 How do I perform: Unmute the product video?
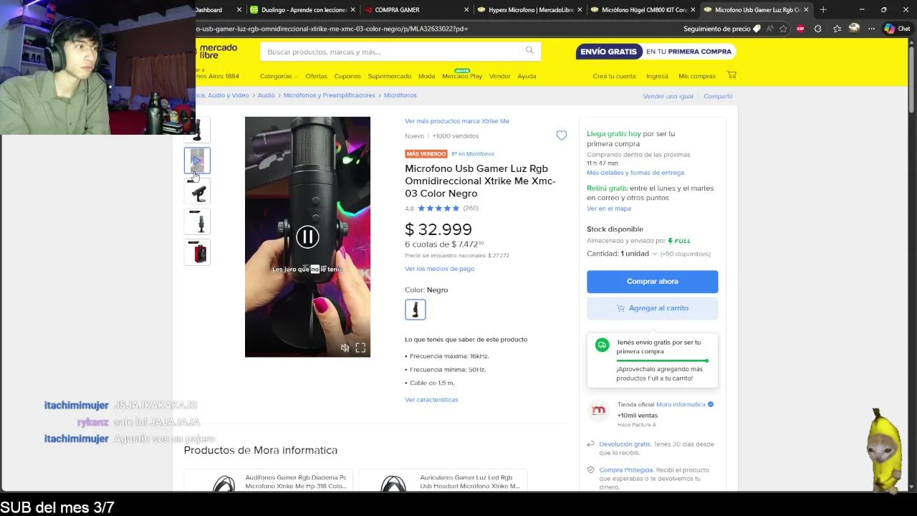tap(345, 348)
